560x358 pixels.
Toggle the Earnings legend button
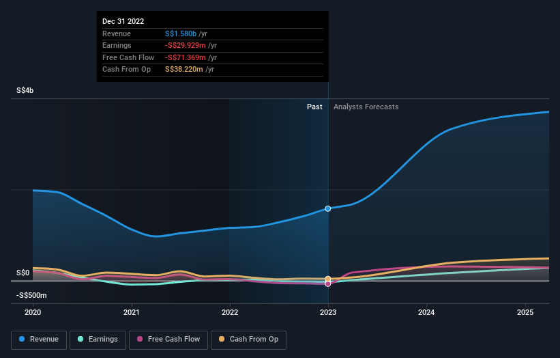(x=98, y=340)
